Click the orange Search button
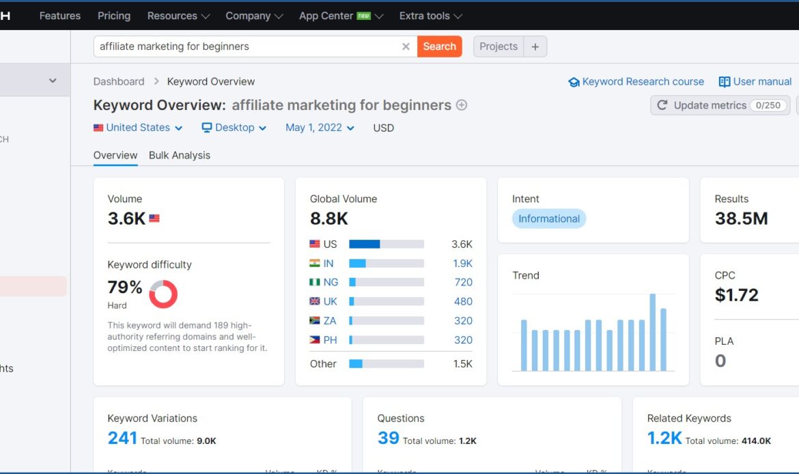799x474 pixels. pyautogui.click(x=439, y=46)
